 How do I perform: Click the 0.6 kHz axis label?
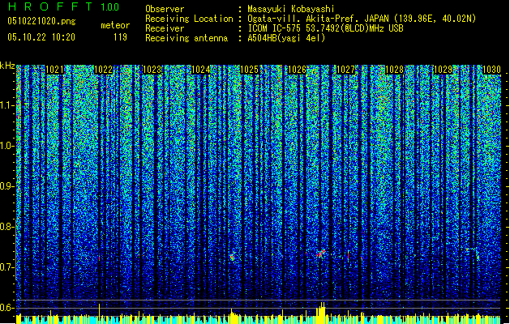pos(7,308)
